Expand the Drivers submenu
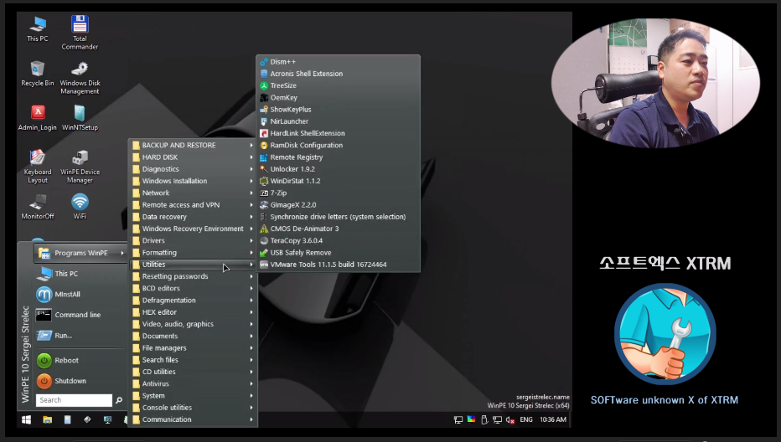The height and width of the screenshot is (442, 781). click(x=193, y=241)
